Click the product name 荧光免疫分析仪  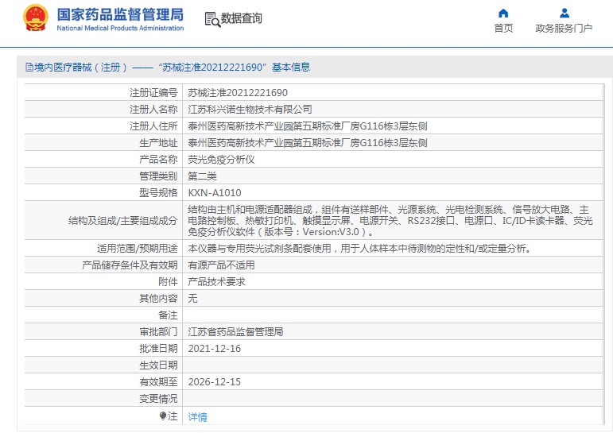pos(221,160)
